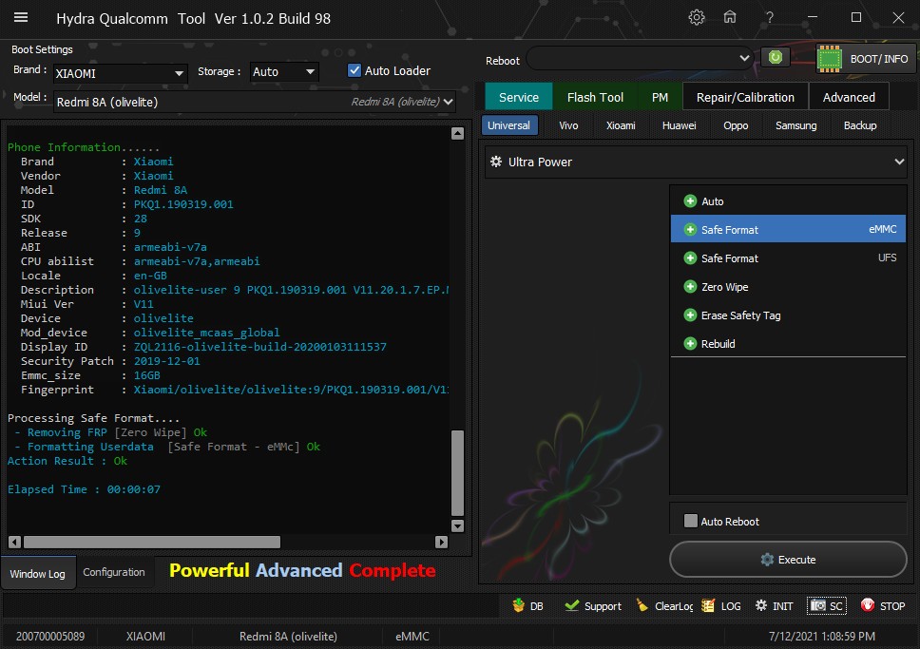Select the Samsung sub-tab
The image size is (920, 649).
pyautogui.click(x=795, y=125)
